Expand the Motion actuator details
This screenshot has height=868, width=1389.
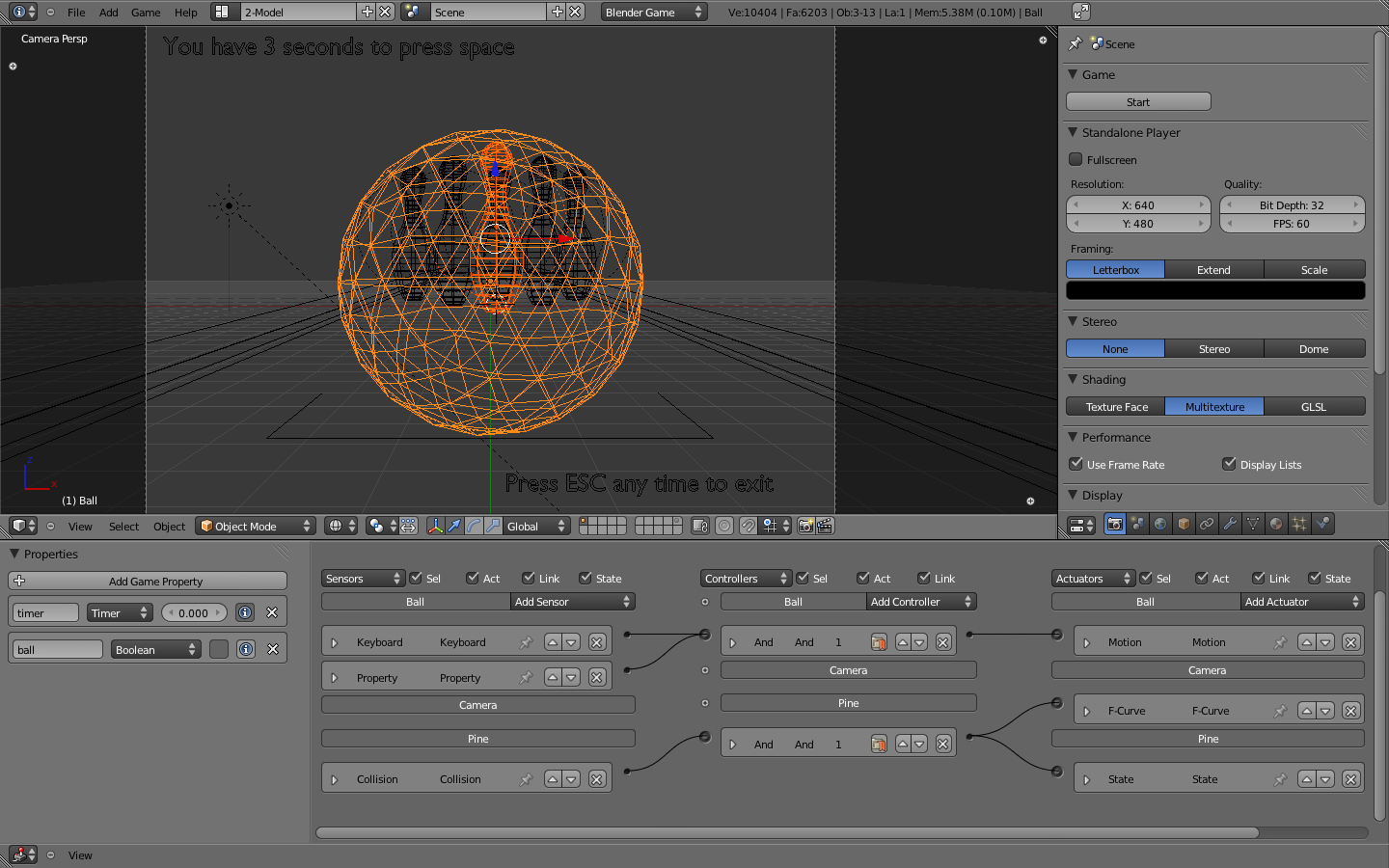(1087, 642)
